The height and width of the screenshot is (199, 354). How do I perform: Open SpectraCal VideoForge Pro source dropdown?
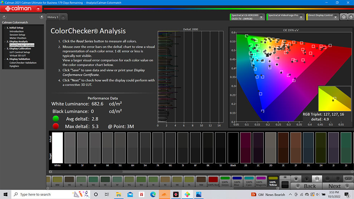tap(301, 17)
